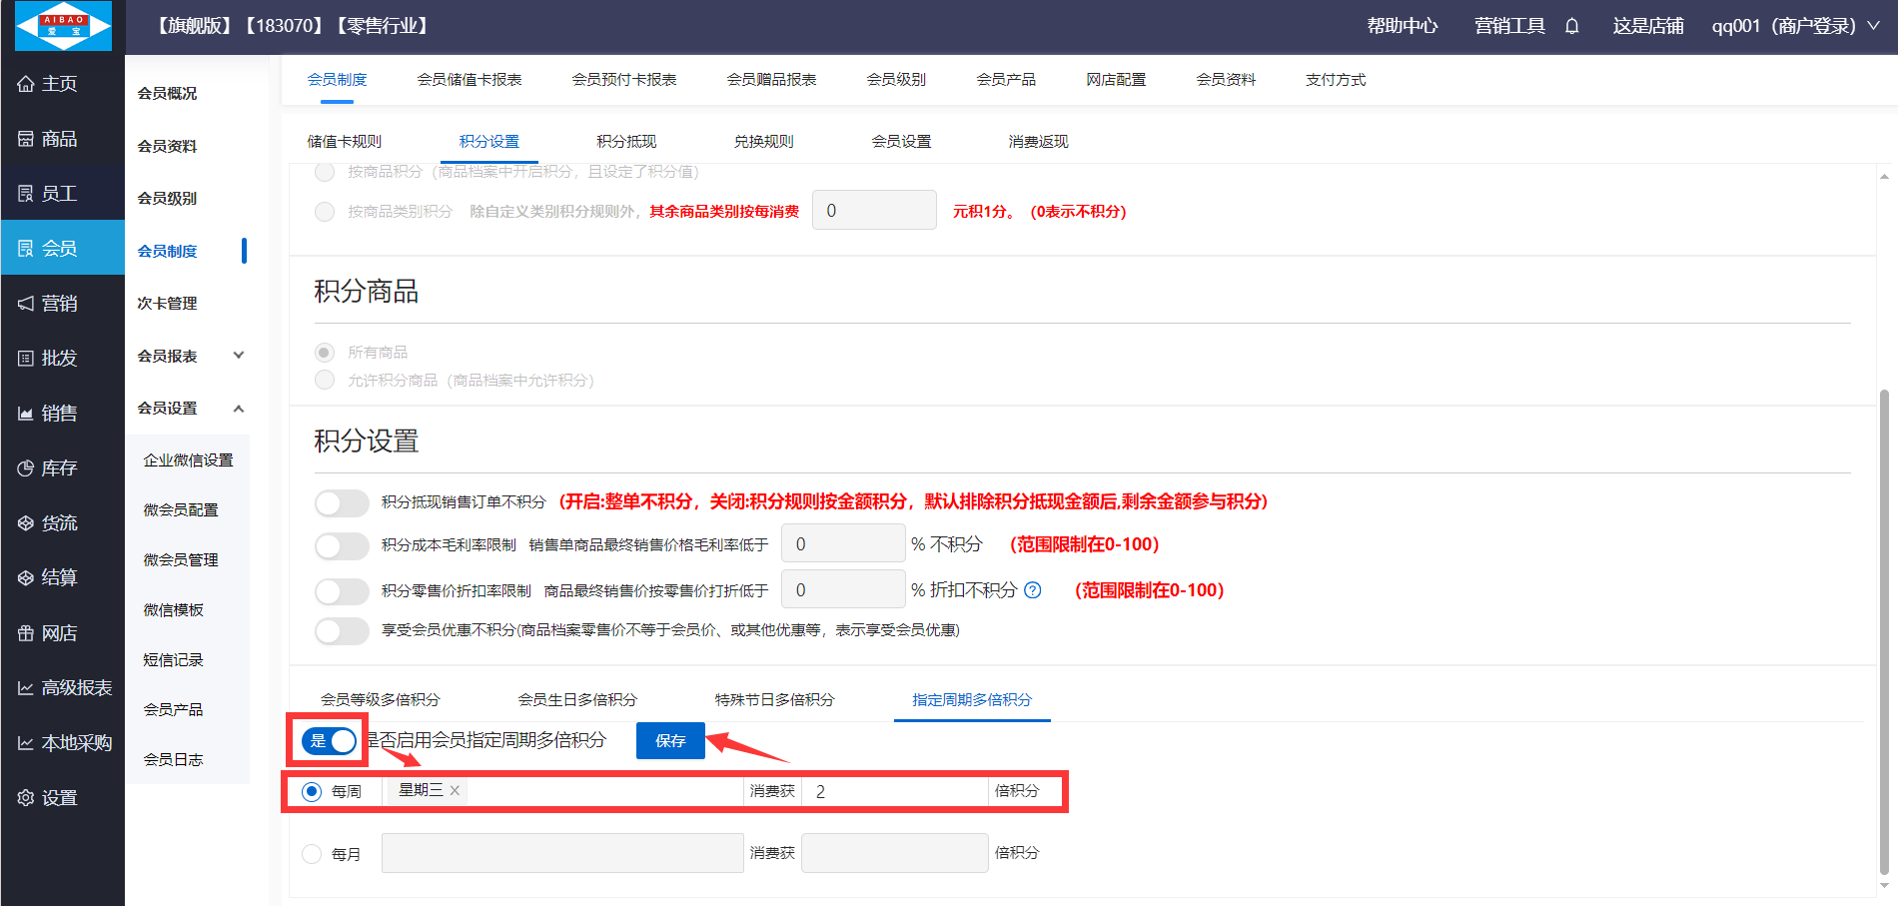Click the 每周 points multiplier input field
The height and width of the screenshot is (906, 1898).
[x=895, y=792]
